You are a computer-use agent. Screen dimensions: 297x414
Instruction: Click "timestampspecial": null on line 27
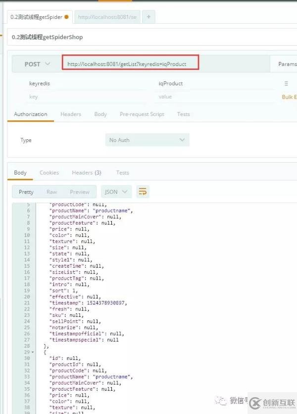[x=84, y=340]
